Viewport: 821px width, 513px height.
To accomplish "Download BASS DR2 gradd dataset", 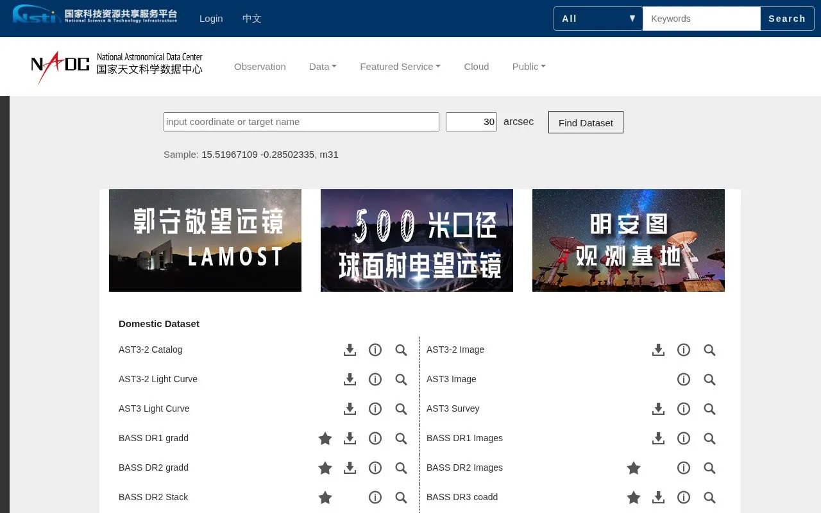I will (350, 467).
